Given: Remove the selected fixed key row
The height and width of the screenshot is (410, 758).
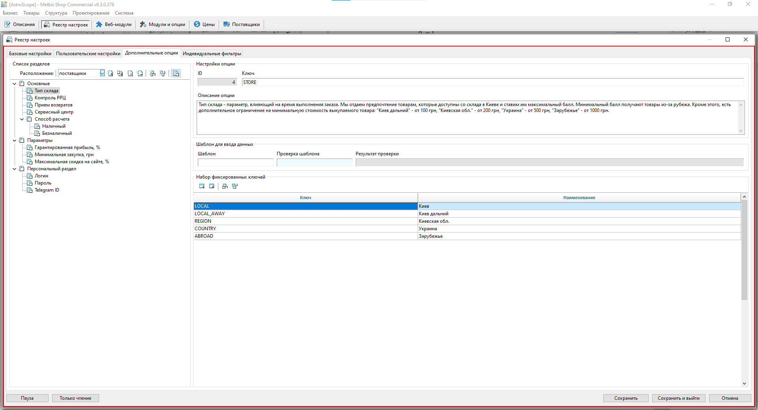Looking at the screenshot, I should pyautogui.click(x=212, y=186).
